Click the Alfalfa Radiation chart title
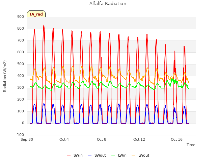Screen dimensions: 216x162 pyautogui.click(x=108, y=4)
